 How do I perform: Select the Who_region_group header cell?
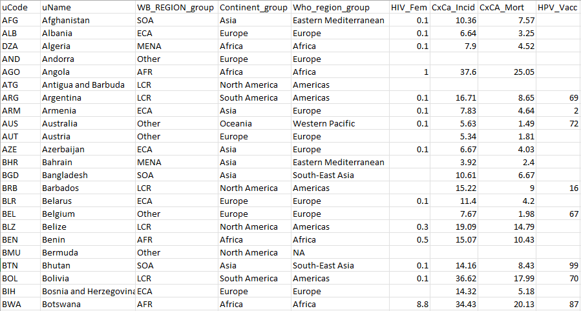(x=340, y=7)
